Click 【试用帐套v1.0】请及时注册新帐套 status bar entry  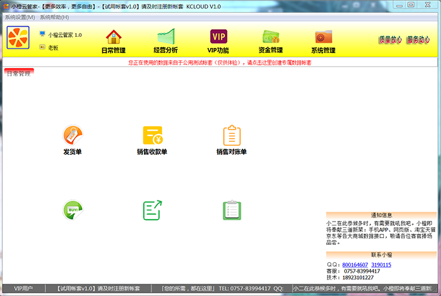(99, 288)
